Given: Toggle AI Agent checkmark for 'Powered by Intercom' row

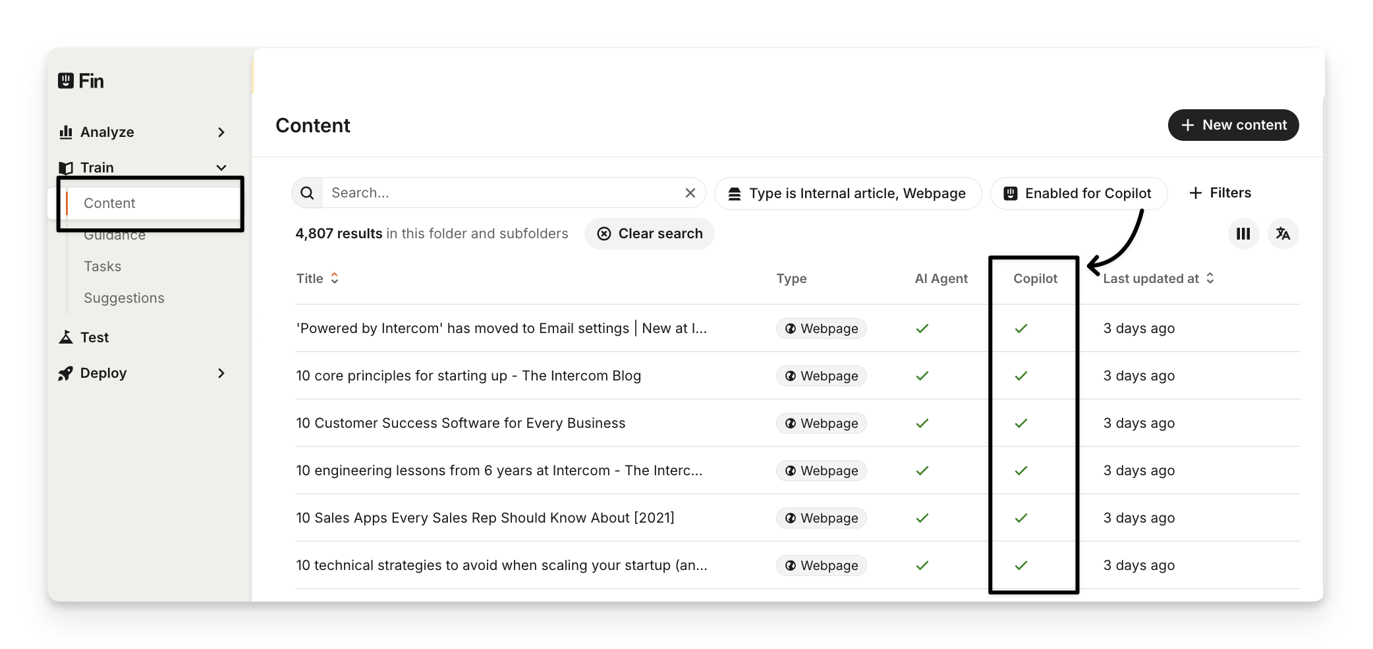Looking at the screenshot, I should tap(922, 328).
